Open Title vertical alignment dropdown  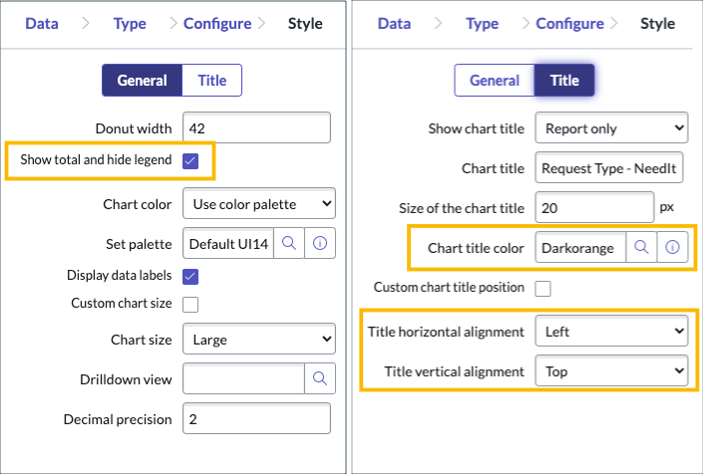[x=611, y=371]
